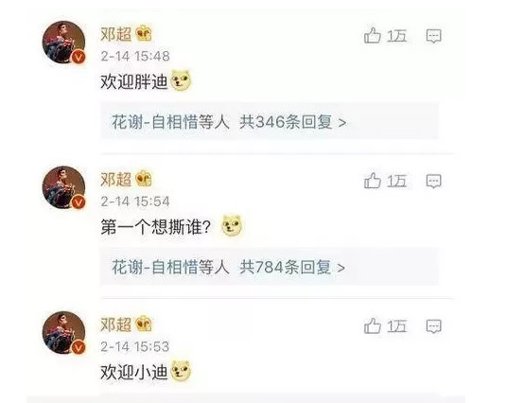Open 邓超 username link on 15:54 comment

(x=116, y=179)
